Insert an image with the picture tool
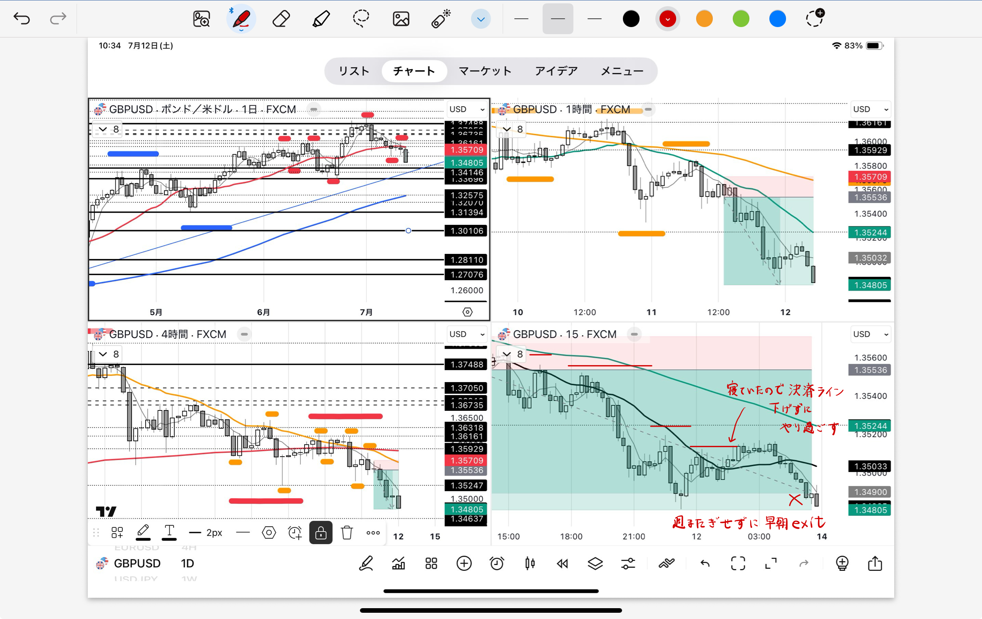This screenshot has height=619, width=982. (401, 19)
